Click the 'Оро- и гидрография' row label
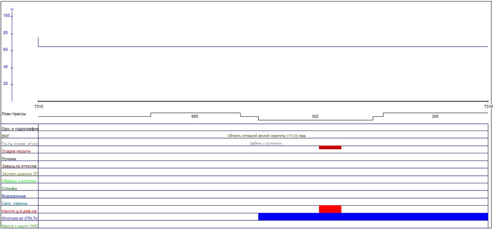 point(20,128)
